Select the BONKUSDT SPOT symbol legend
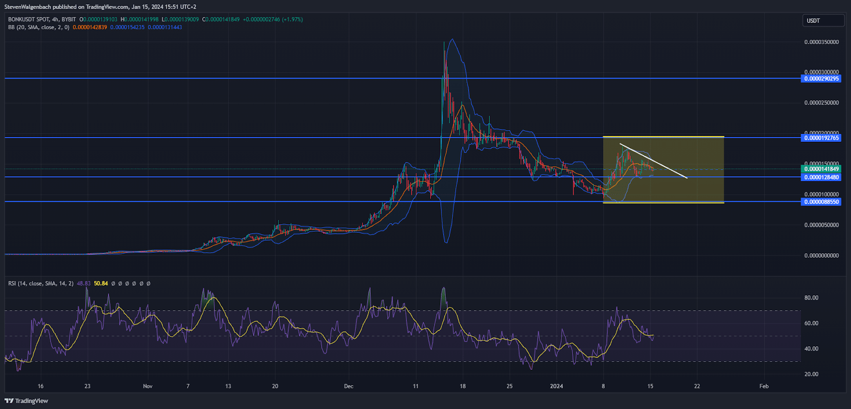The image size is (851, 409). [41, 20]
